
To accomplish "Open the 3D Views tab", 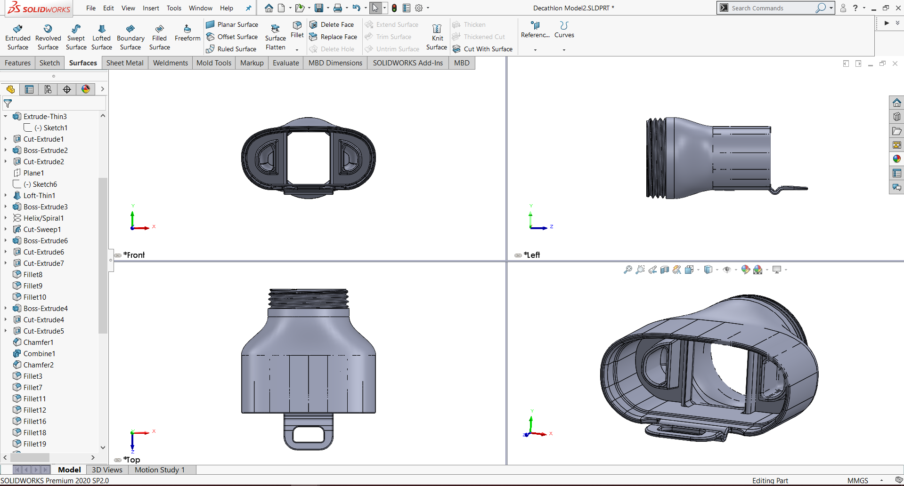I will point(107,470).
